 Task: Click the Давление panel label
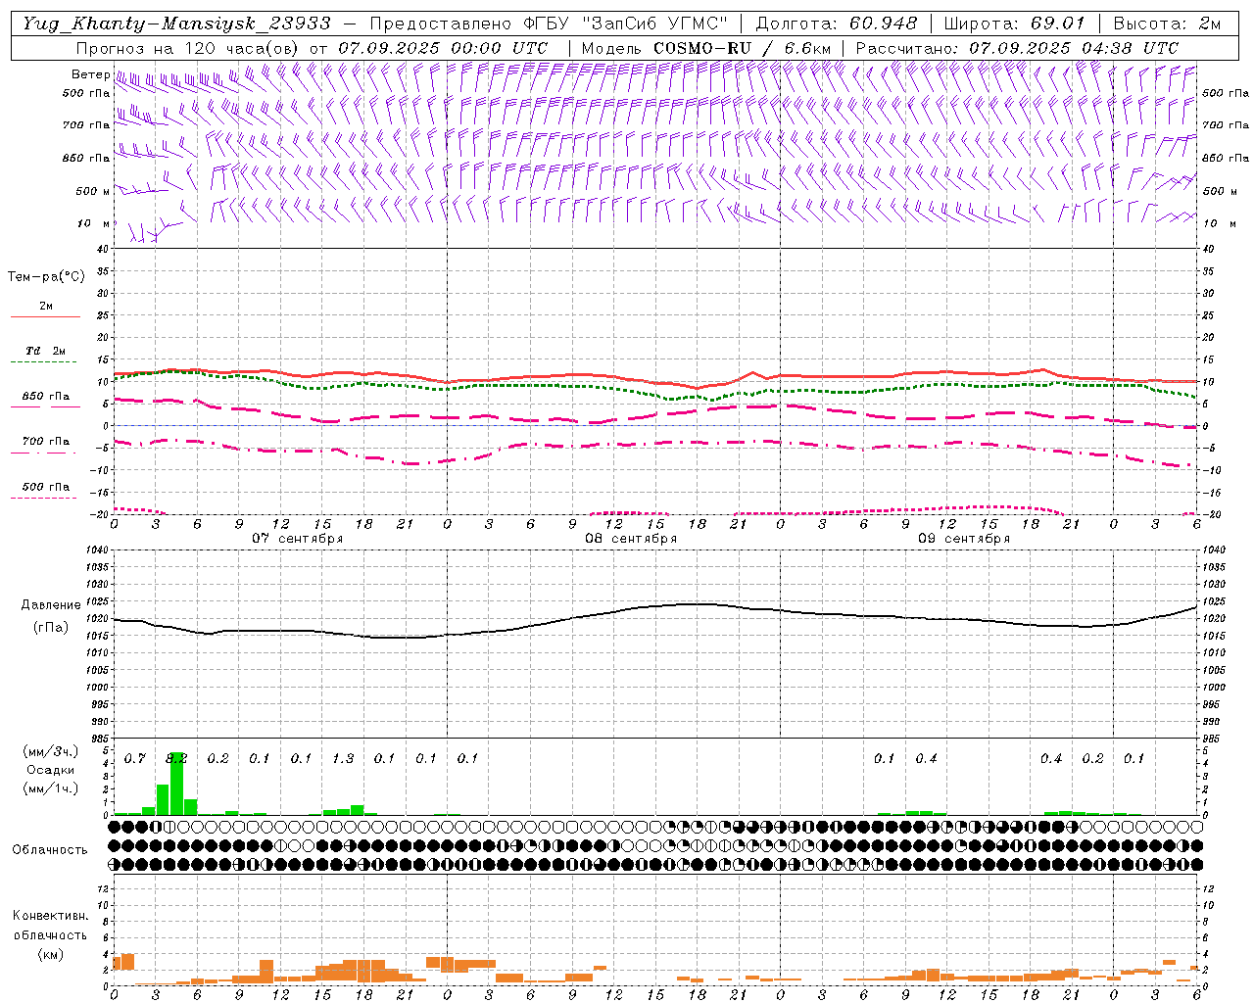(x=51, y=605)
